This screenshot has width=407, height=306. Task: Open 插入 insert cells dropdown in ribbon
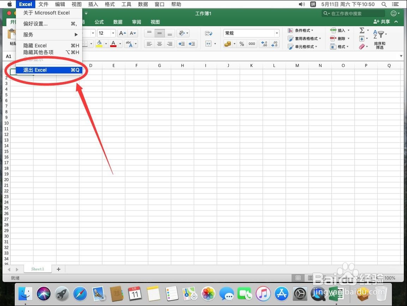[340, 31]
